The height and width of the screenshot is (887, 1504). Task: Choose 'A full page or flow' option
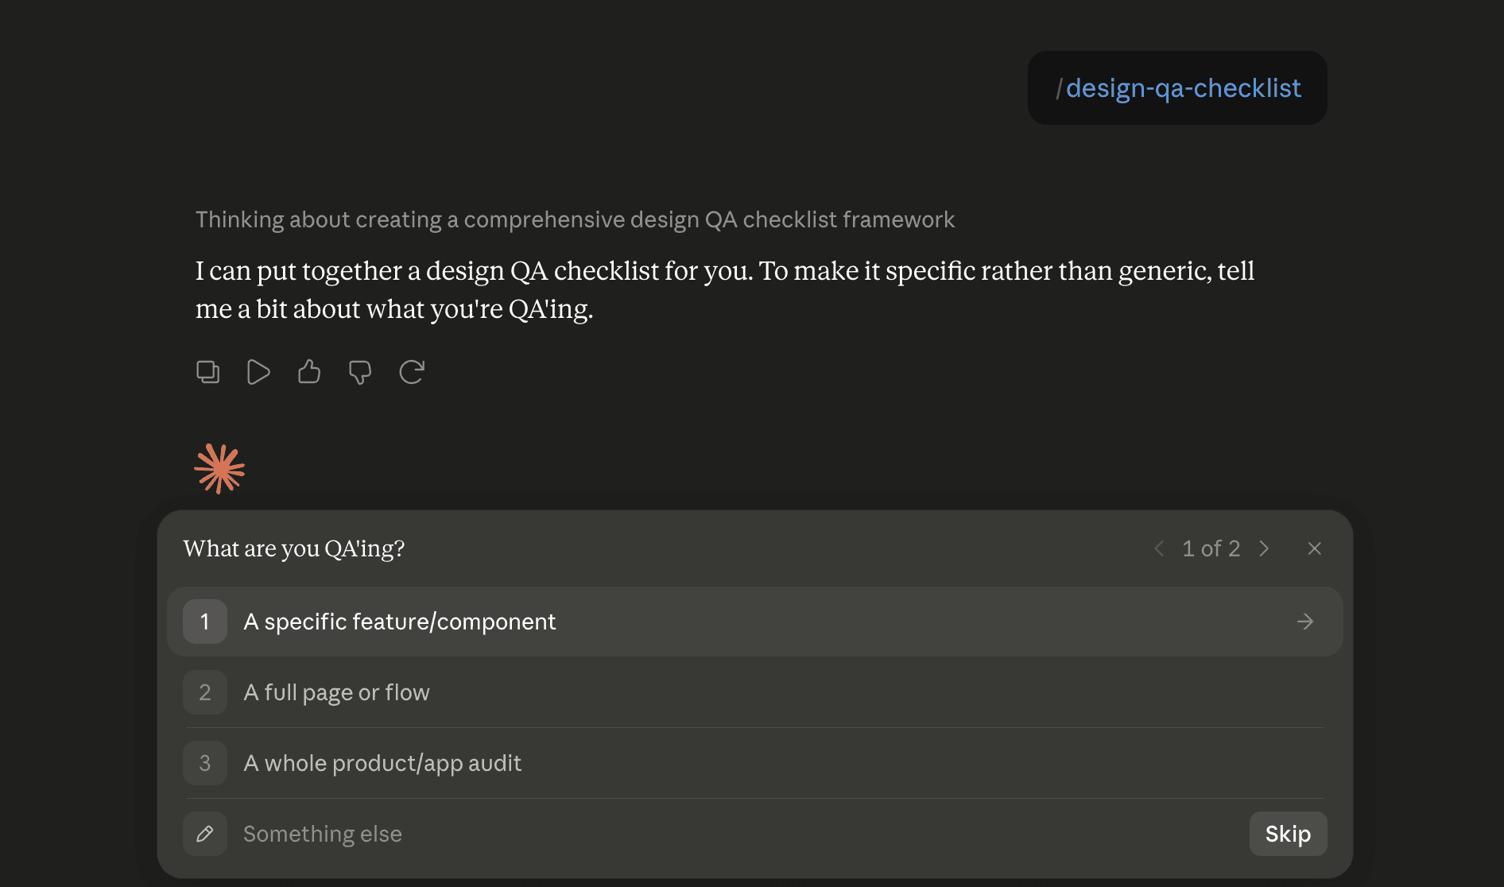[754, 692]
